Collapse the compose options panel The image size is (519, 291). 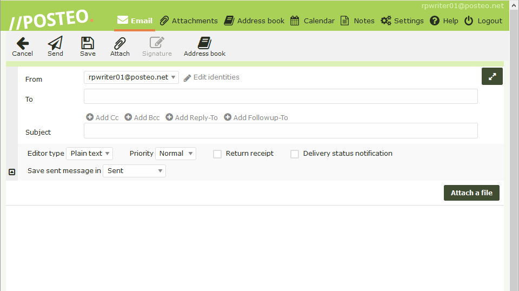tap(12, 172)
